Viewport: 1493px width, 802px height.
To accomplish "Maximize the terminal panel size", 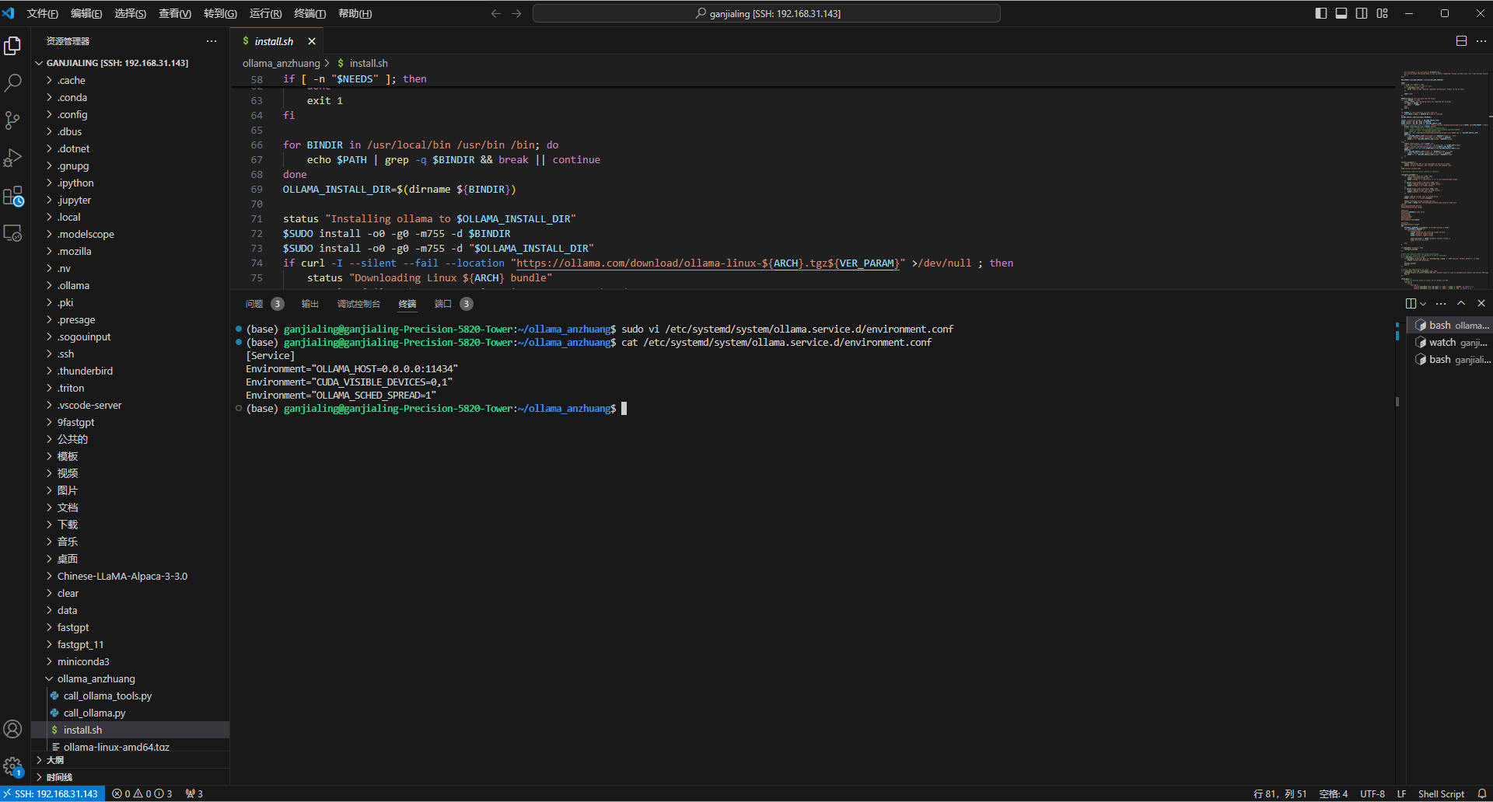I will 1461,303.
